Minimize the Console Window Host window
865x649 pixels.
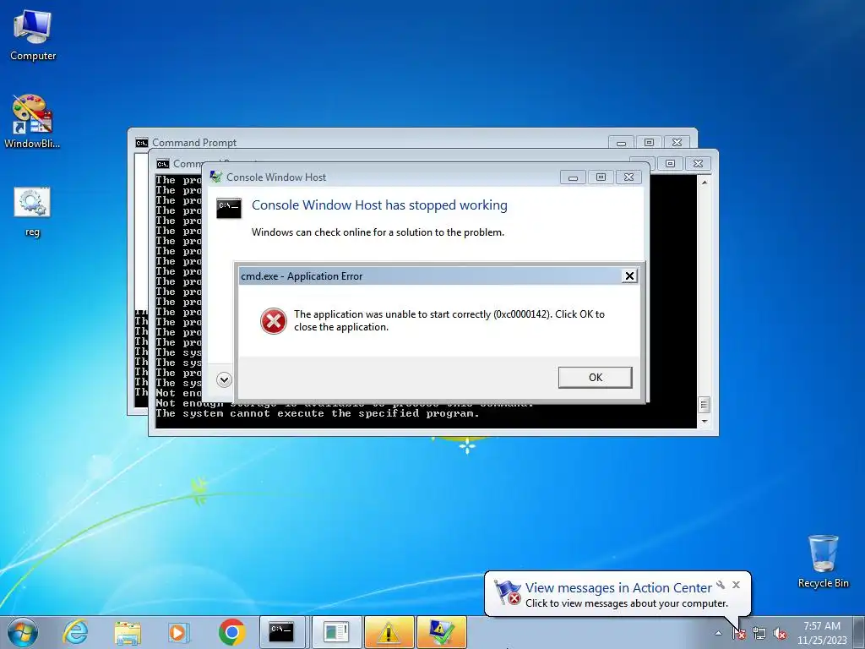click(x=574, y=177)
